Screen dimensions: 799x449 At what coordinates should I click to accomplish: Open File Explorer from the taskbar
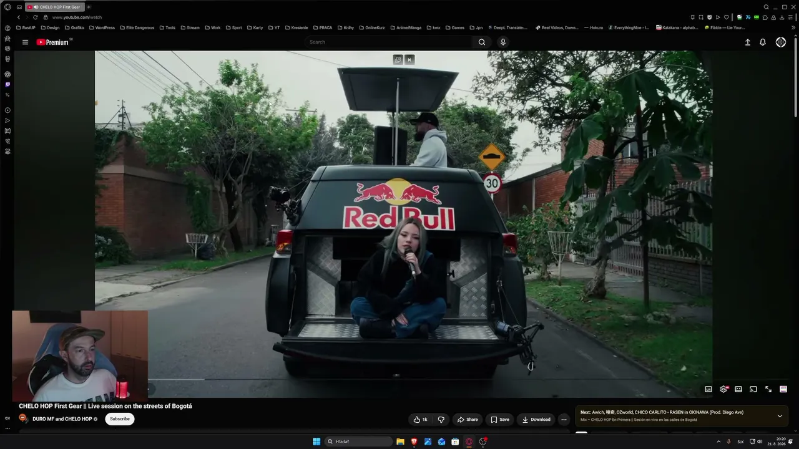tap(401, 442)
